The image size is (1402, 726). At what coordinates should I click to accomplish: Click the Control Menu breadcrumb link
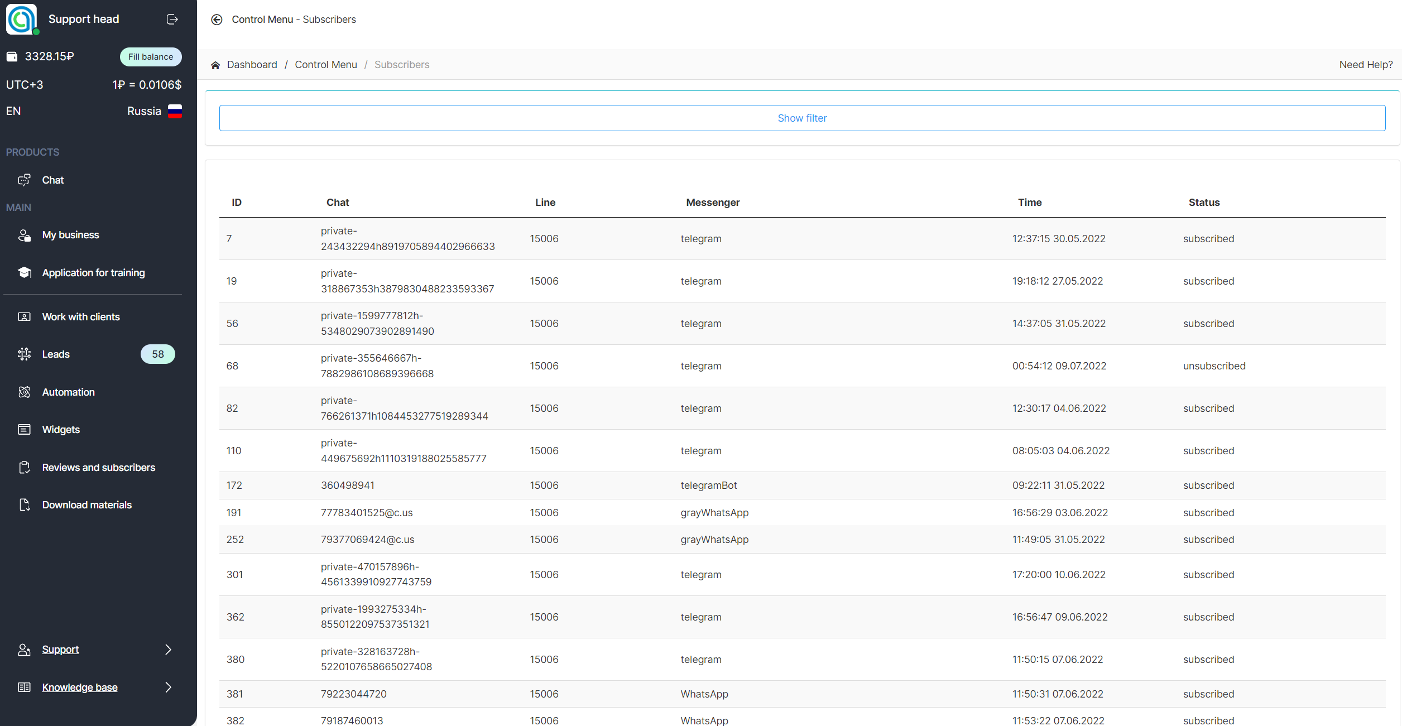click(326, 65)
